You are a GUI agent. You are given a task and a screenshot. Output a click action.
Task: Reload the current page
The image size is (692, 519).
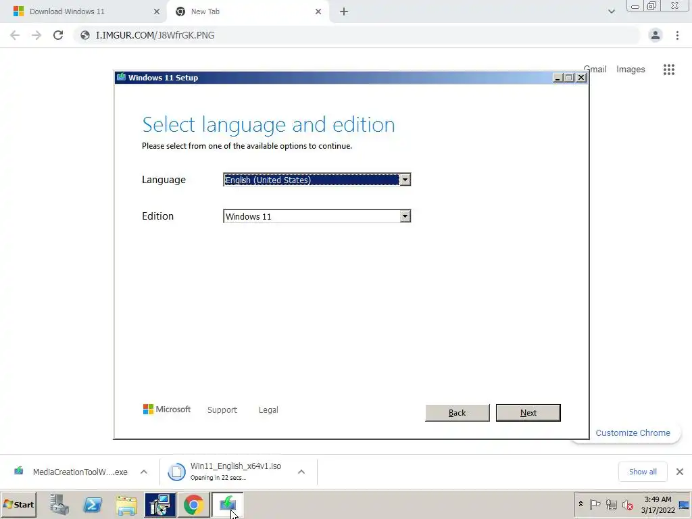coord(58,35)
